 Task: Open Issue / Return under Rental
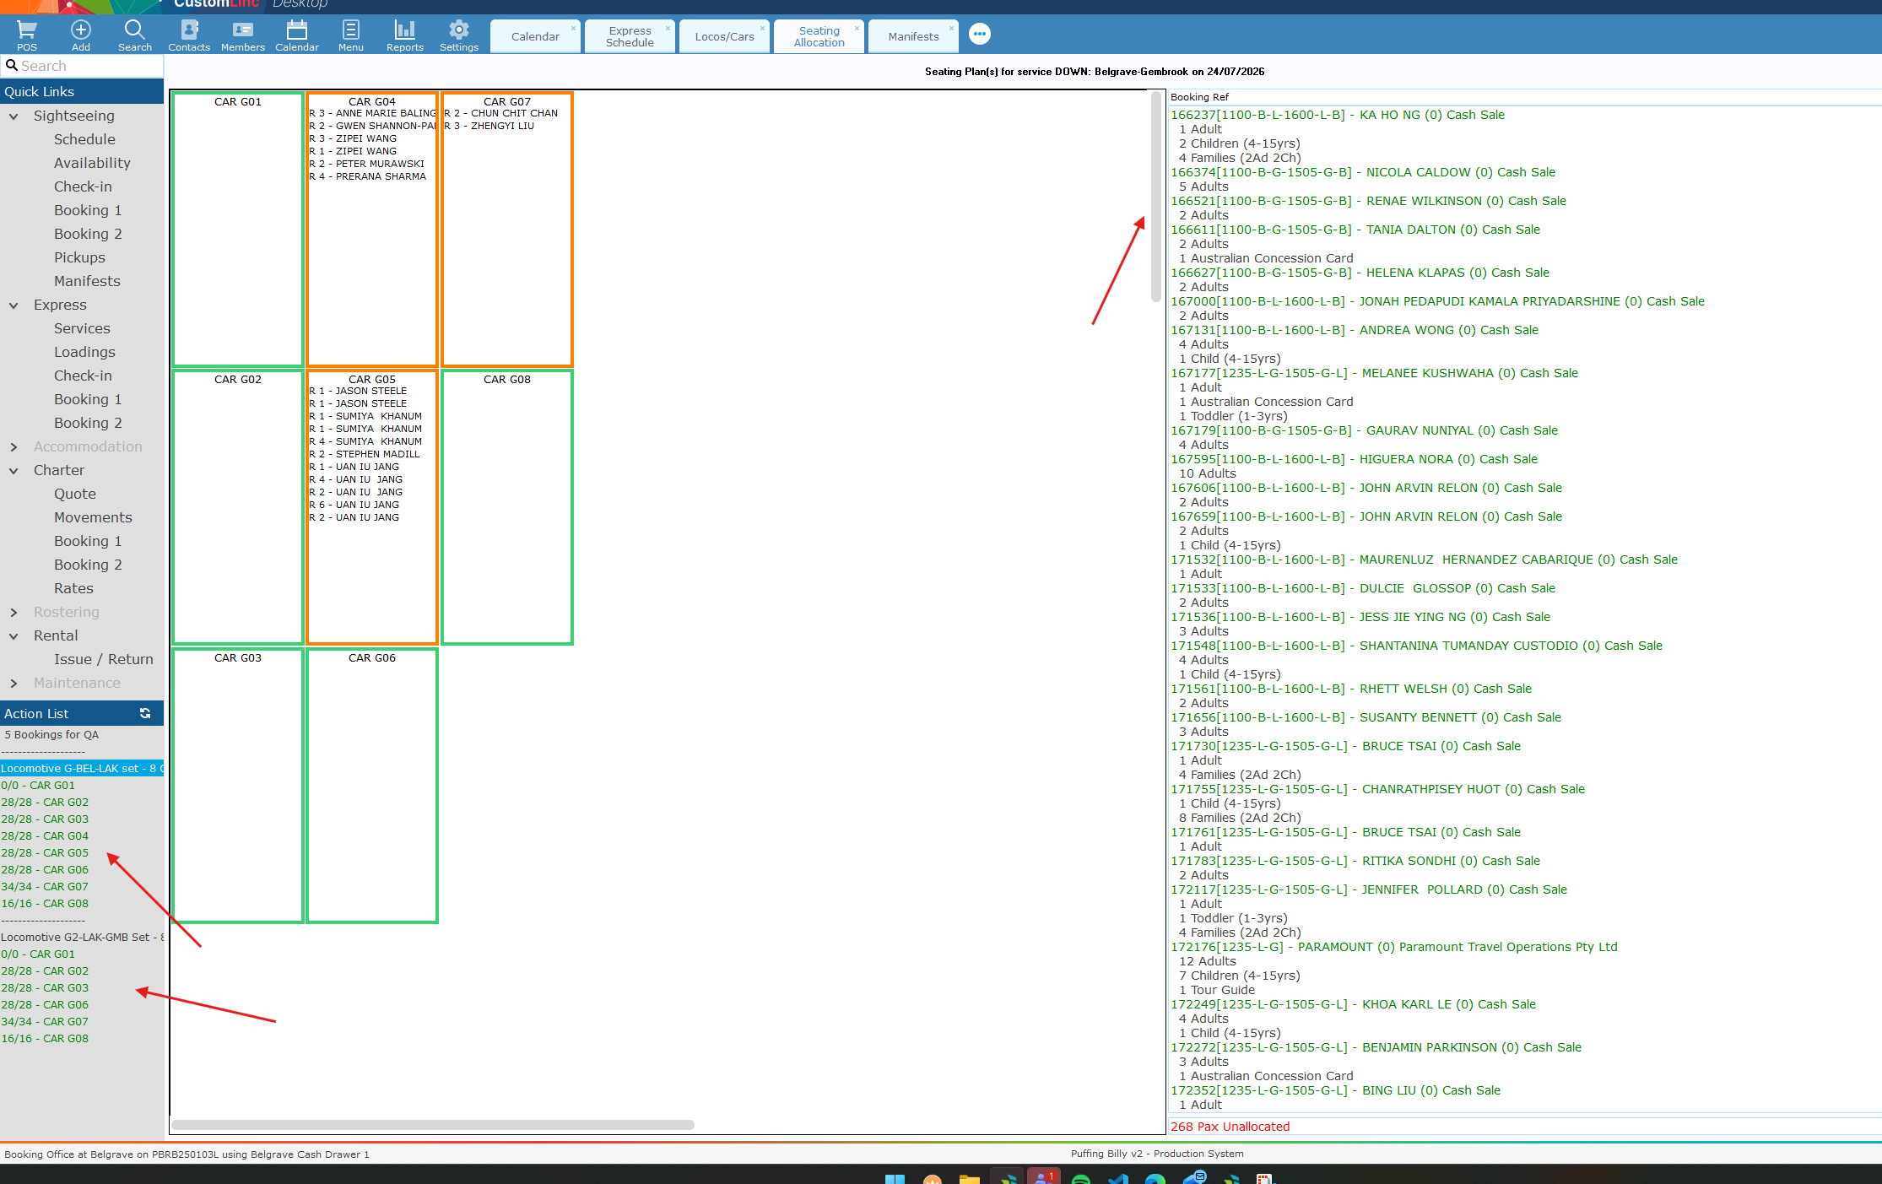click(104, 659)
